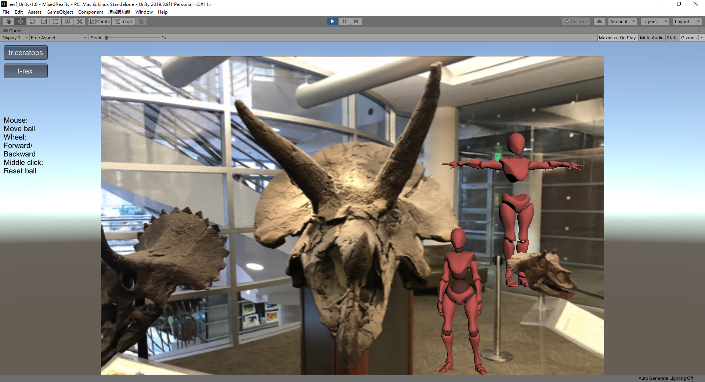Select the Move tool
This screenshot has height=382, width=705.
click(20, 21)
